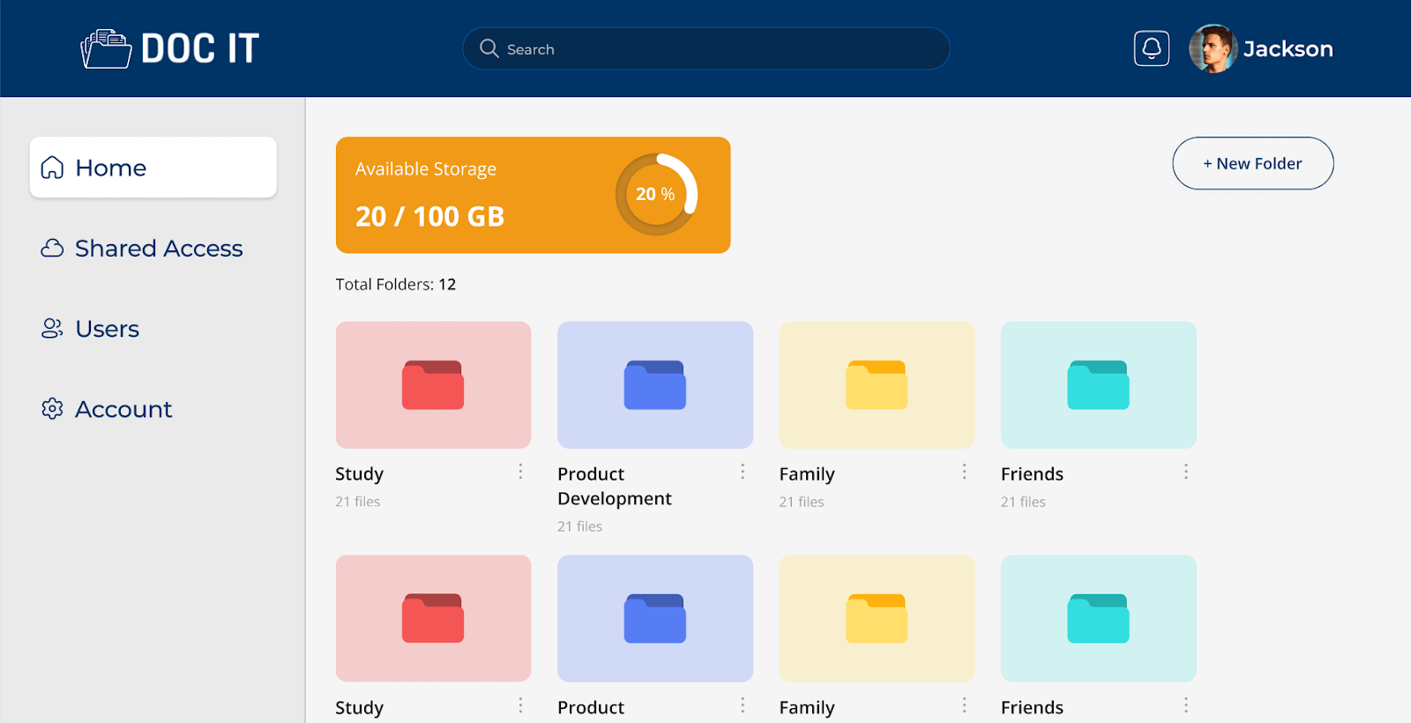Viewport: 1411px width, 723px height.
Task: Open Jackson's profile avatar
Action: 1213,48
